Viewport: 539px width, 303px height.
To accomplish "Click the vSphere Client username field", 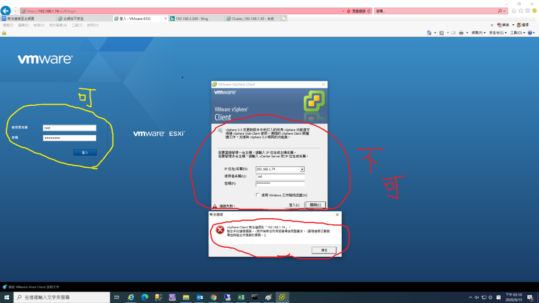I will coord(280,176).
